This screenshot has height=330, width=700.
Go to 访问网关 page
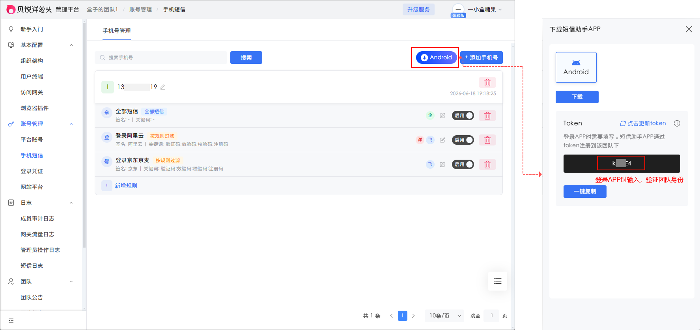coord(32,92)
